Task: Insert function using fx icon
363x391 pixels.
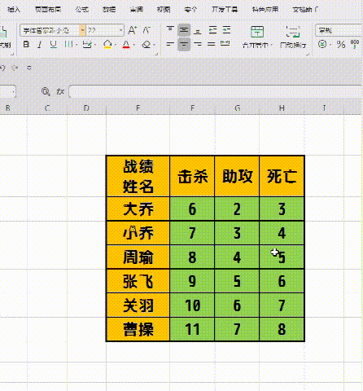Action: [x=60, y=92]
